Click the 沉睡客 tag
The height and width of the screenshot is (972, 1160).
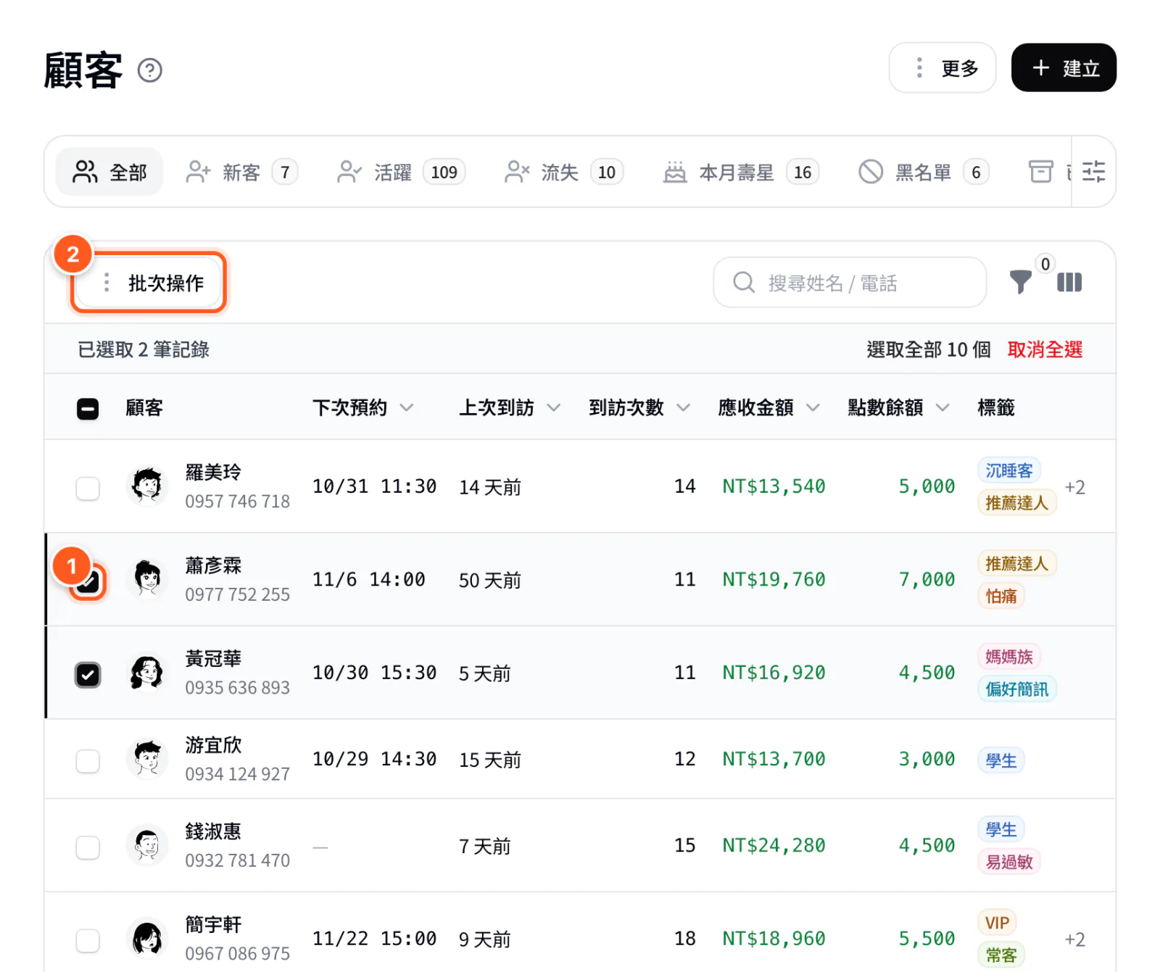tap(1009, 470)
